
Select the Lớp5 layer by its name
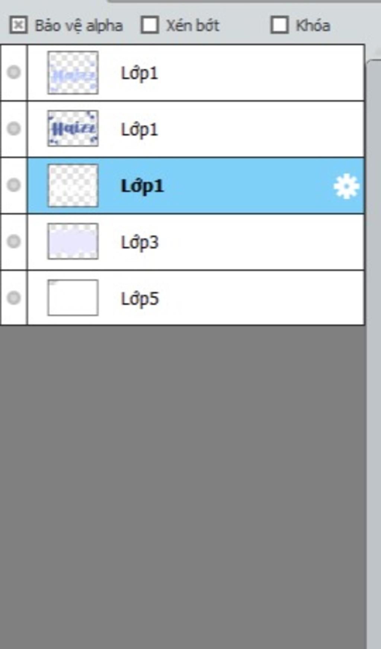point(140,299)
